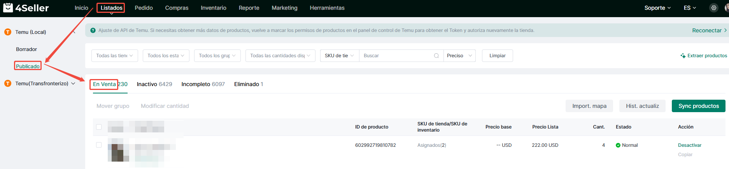Screen dimensions: 729x169
Task: Switch to the Incompleto tab
Action: point(203,84)
